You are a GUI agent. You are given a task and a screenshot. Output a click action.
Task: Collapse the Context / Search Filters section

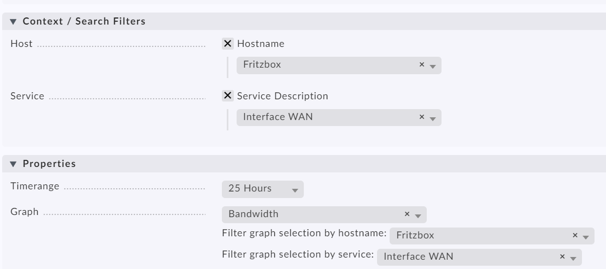pos(13,22)
